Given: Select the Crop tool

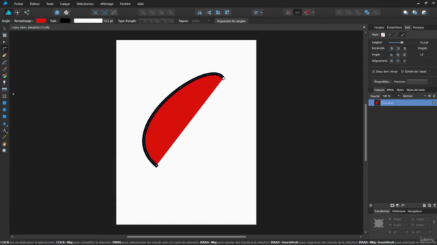Looking at the screenshot, I should (4, 97).
